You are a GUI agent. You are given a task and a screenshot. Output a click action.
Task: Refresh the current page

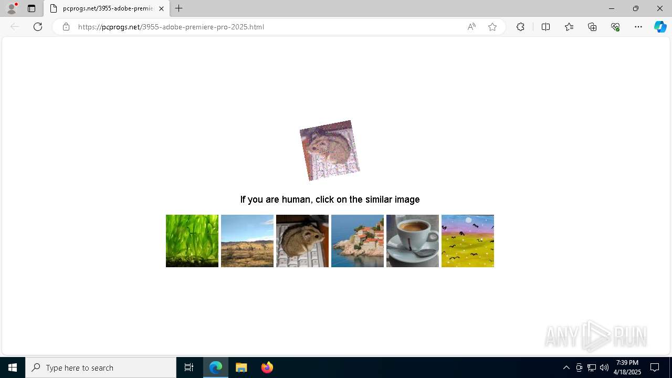coord(38,27)
